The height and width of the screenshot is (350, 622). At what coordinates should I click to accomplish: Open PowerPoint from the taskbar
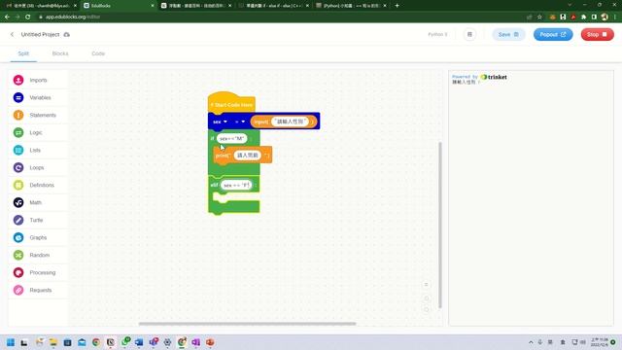(210, 342)
